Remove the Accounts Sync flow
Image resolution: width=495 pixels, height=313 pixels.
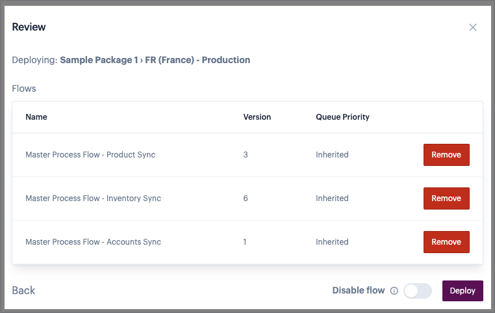[446, 242]
